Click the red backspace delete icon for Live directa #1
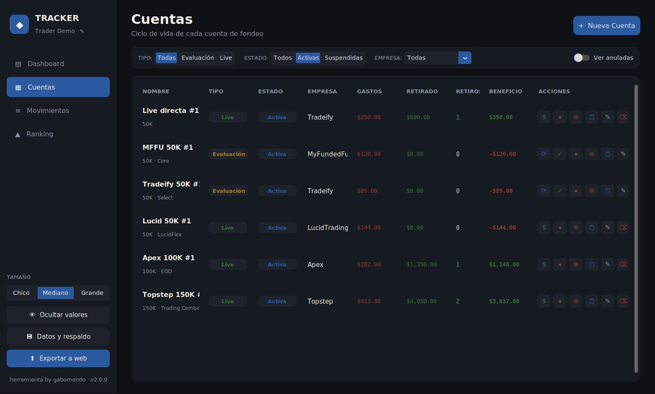The image size is (655, 394). (x=623, y=117)
